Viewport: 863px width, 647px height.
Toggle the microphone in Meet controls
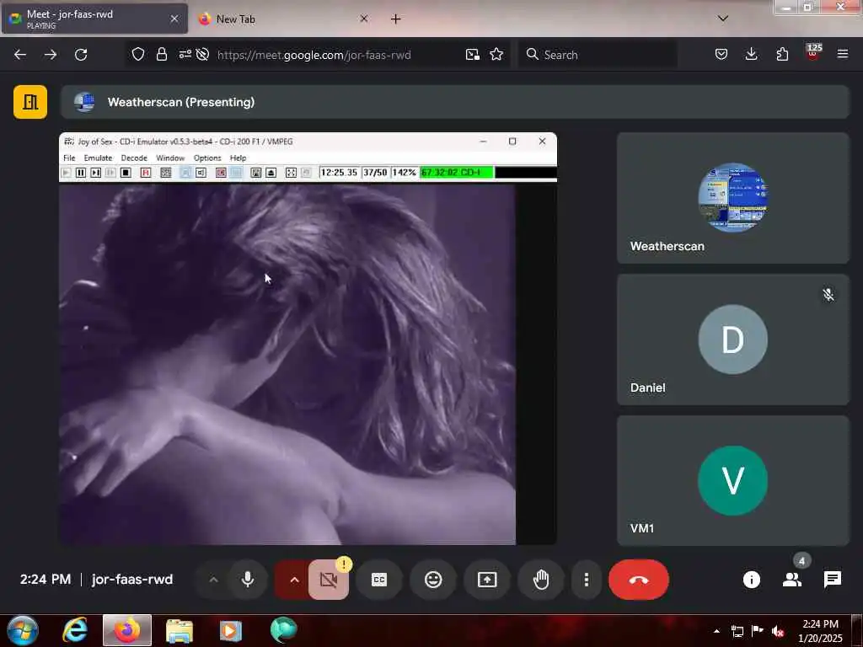248,580
